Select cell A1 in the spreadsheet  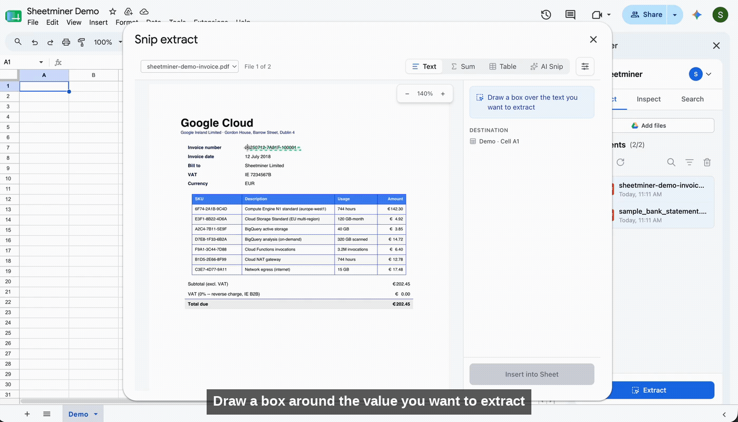tap(44, 86)
